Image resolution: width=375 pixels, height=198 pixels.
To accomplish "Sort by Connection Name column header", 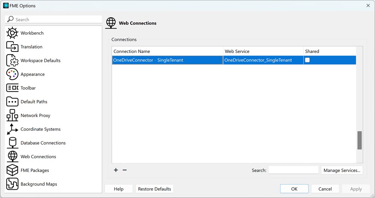I will click(x=167, y=51).
